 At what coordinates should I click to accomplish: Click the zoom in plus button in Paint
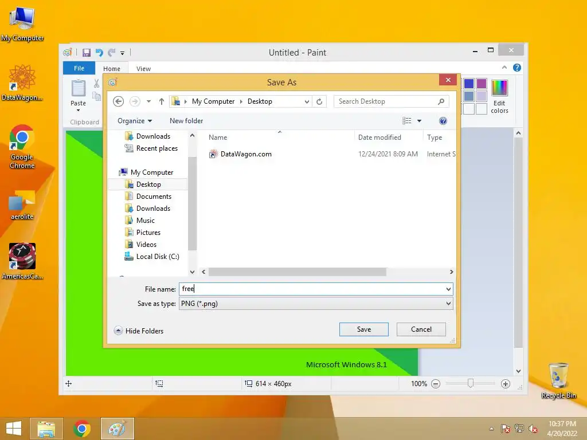point(506,384)
